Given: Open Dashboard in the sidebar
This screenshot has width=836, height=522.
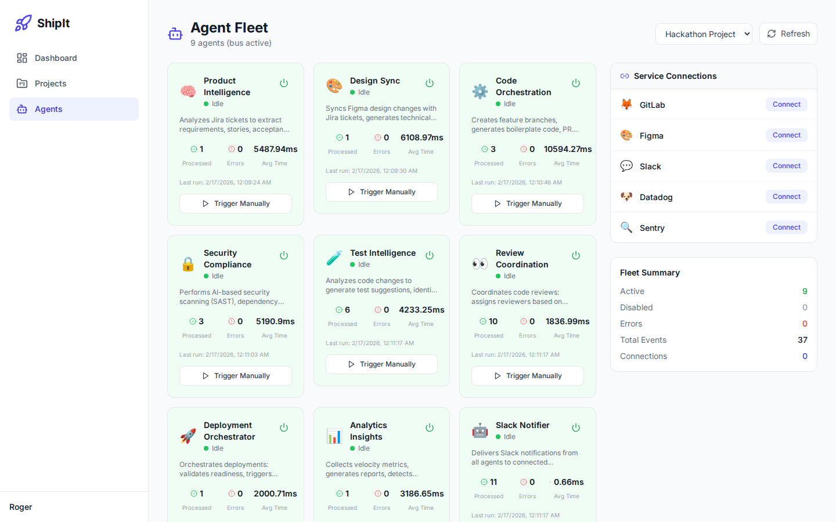Looking at the screenshot, I should tap(74, 58).
